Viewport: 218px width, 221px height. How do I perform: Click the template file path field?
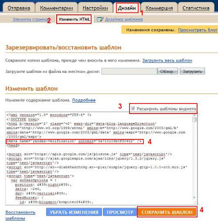[129, 71]
